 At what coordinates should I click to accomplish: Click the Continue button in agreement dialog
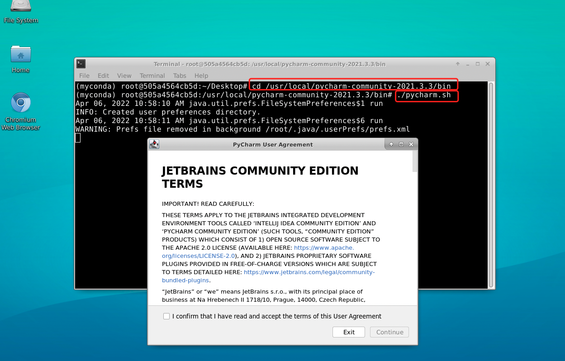[389, 332]
